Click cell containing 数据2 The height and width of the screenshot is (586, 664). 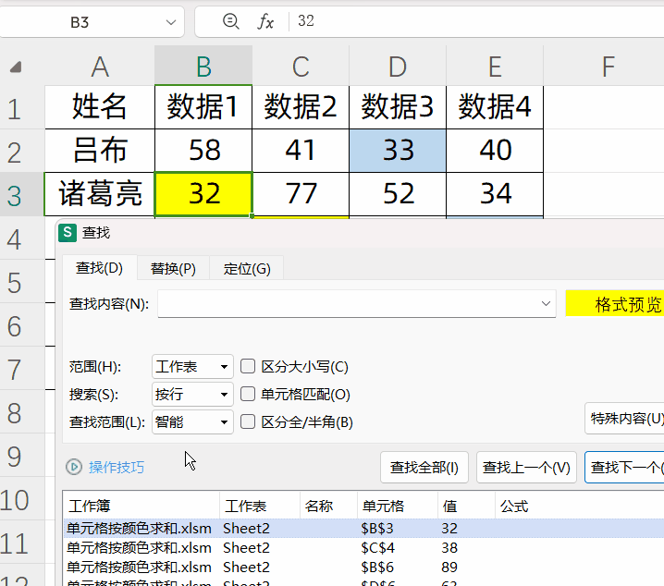pos(301,107)
